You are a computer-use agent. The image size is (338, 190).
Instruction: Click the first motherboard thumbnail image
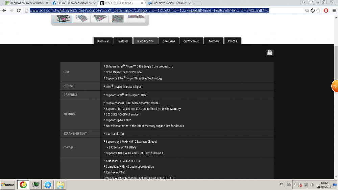(62, 18)
